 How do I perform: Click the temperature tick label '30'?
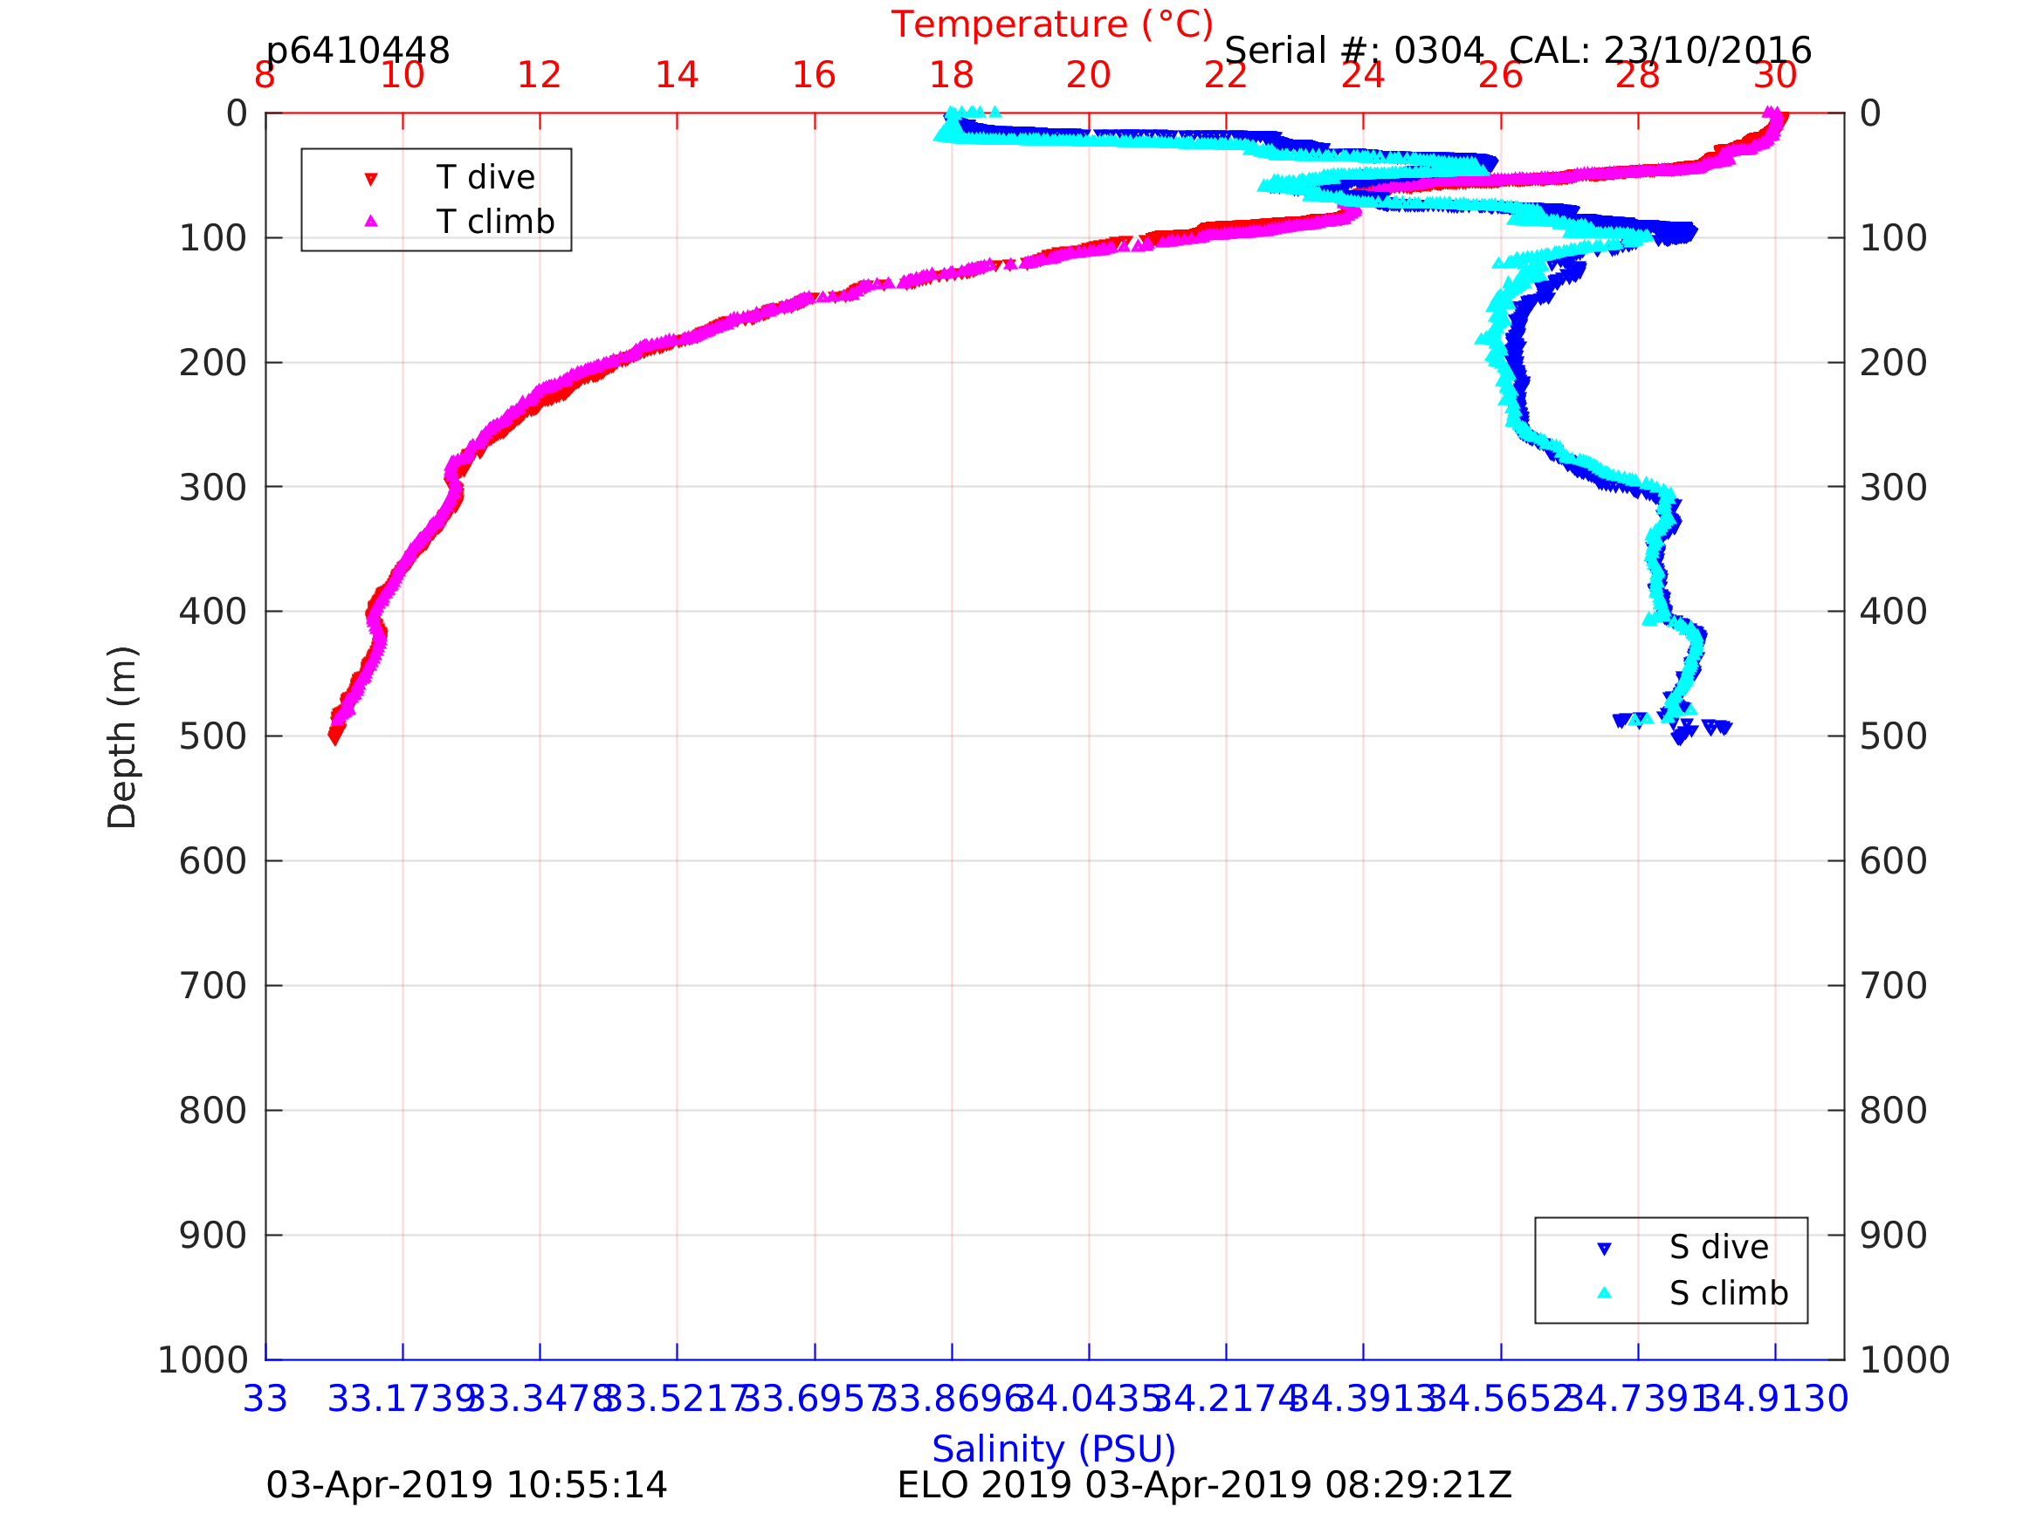tap(1775, 75)
